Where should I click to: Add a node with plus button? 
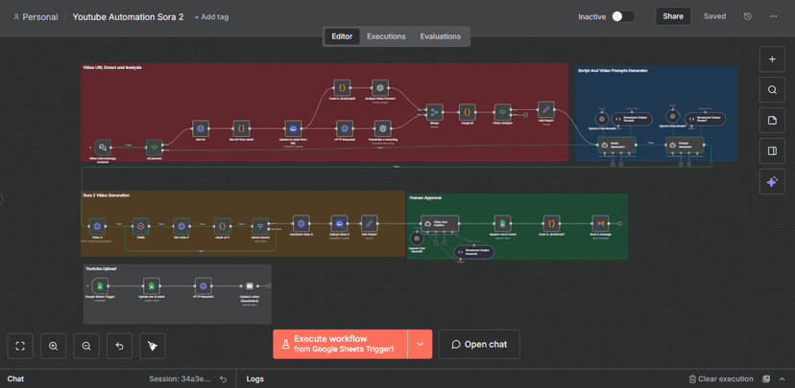tap(772, 59)
